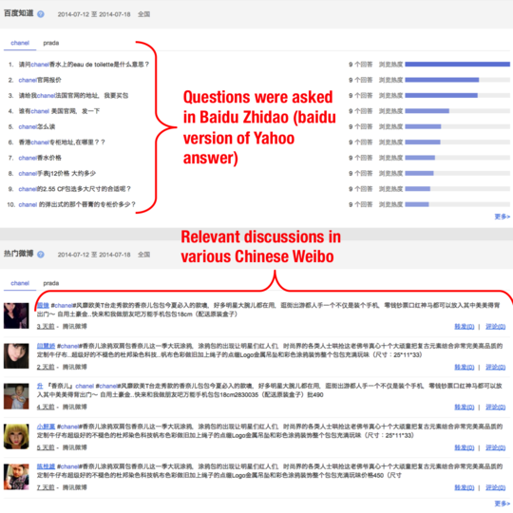Click 评论(0) on the 3天前 post
Image resolution: width=513 pixels, height=513 pixels.
coord(495,327)
